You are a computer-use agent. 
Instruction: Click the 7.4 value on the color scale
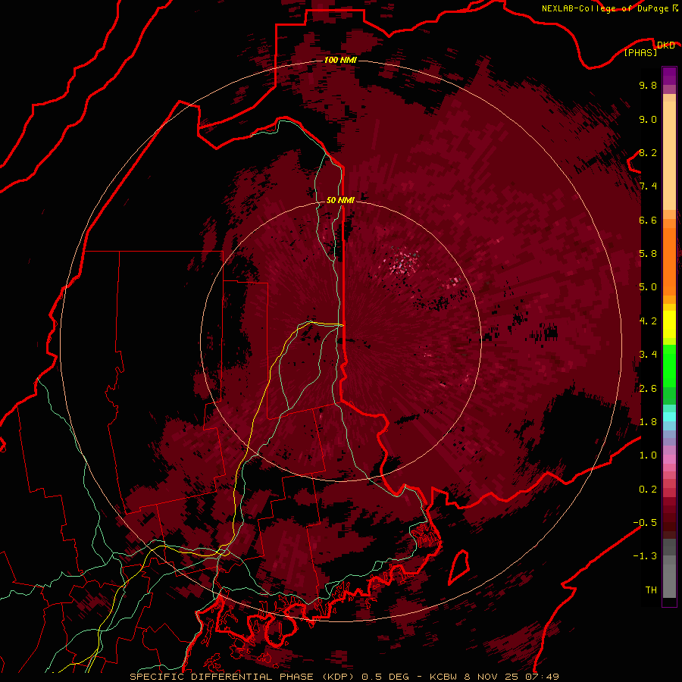(x=648, y=186)
